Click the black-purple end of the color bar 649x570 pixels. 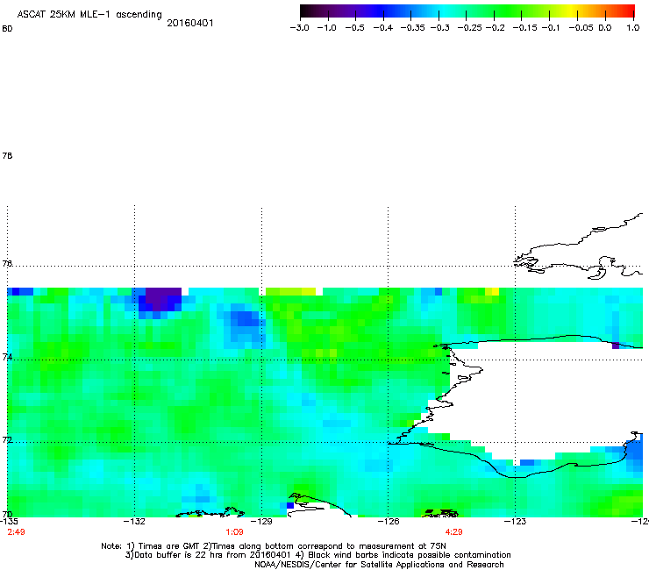[x=309, y=11]
